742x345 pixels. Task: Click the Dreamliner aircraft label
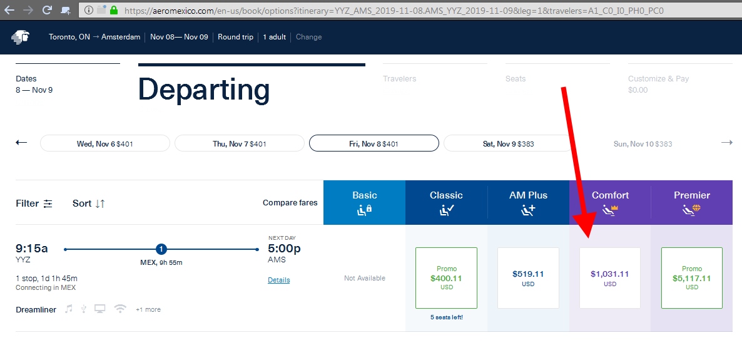point(36,309)
